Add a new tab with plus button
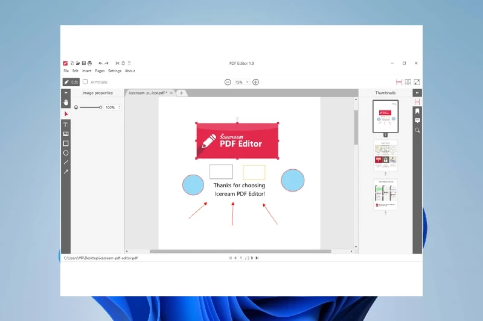 [x=182, y=93]
